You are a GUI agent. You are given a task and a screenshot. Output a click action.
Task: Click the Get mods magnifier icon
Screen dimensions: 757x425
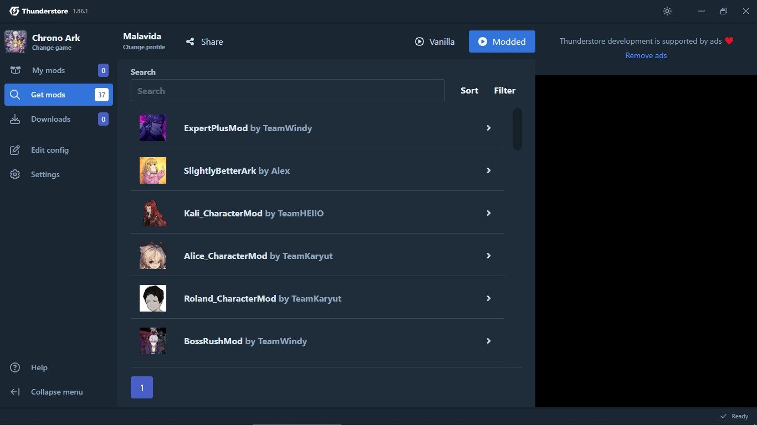point(16,95)
